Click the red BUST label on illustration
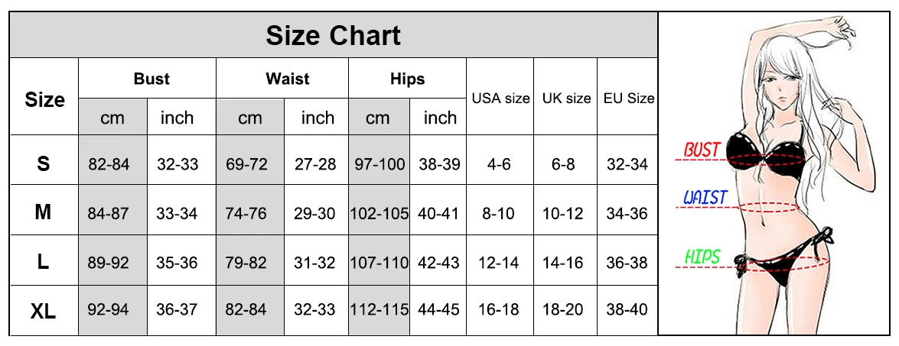The height and width of the screenshot is (346, 899). 701,150
